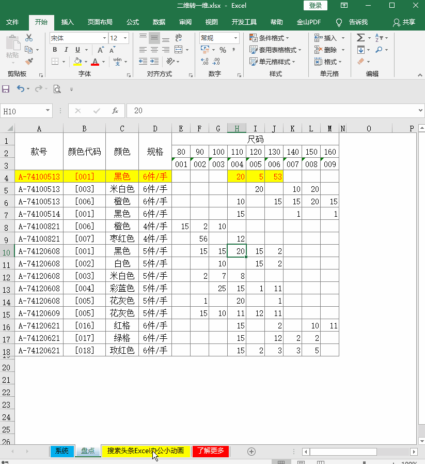Click print preview icon
Screen dimensions: 425x464
tap(57, 89)
